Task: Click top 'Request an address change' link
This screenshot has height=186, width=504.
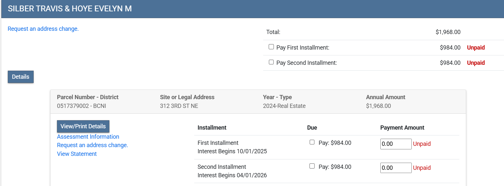Action: [x=43, y=29]
